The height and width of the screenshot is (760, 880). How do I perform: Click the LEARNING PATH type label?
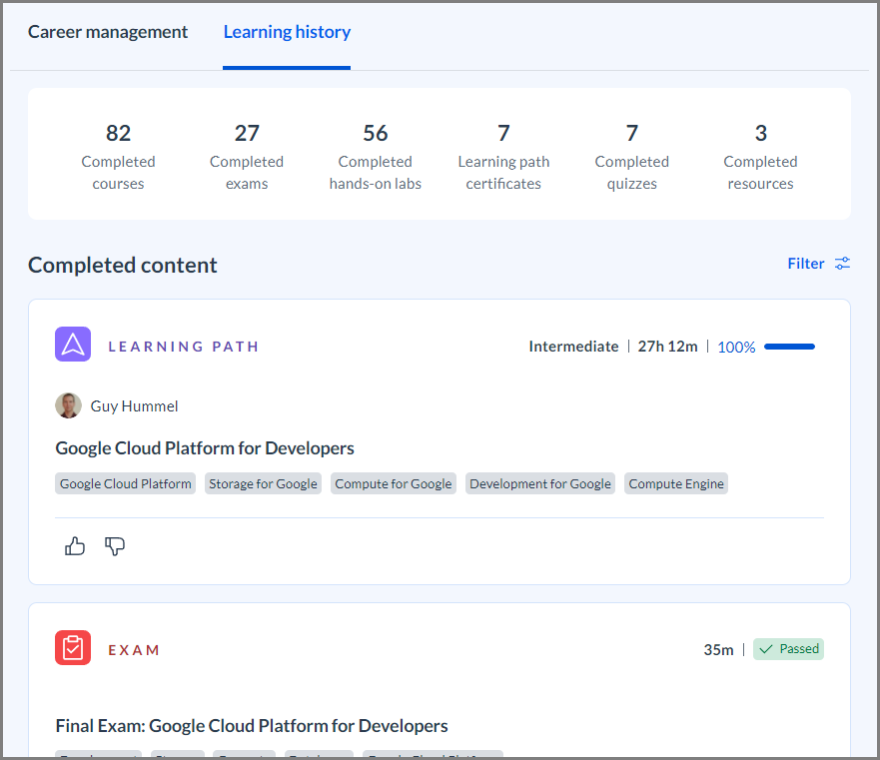click(x=184, y=347)
